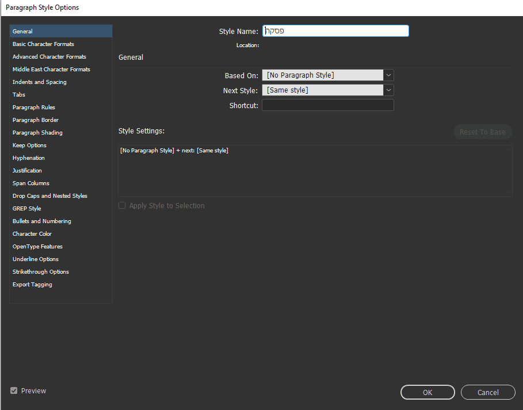Select OpenType Features section

coord(61,247)
